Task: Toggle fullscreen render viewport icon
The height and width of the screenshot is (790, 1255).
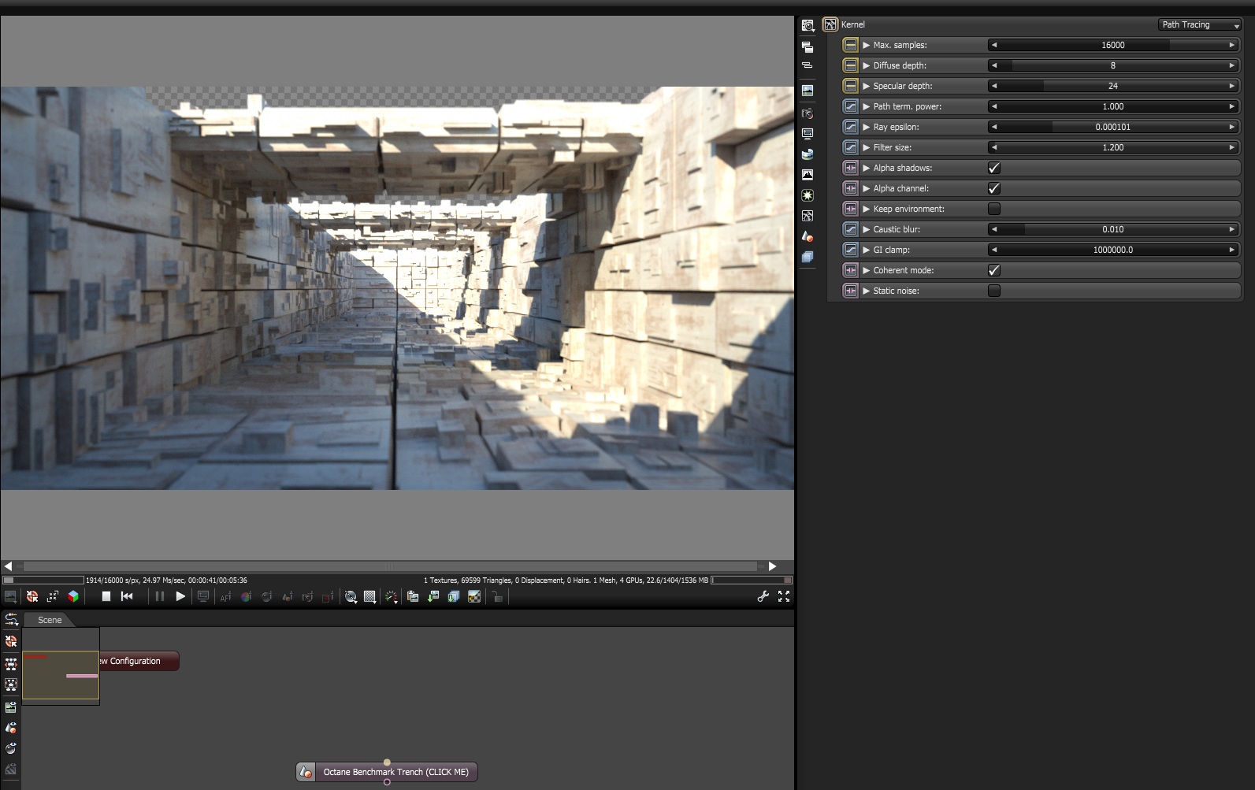Action: tap(784, 596)
